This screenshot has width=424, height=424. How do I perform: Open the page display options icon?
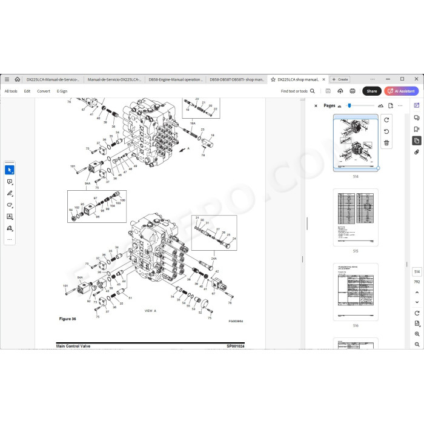coord(417,323)
